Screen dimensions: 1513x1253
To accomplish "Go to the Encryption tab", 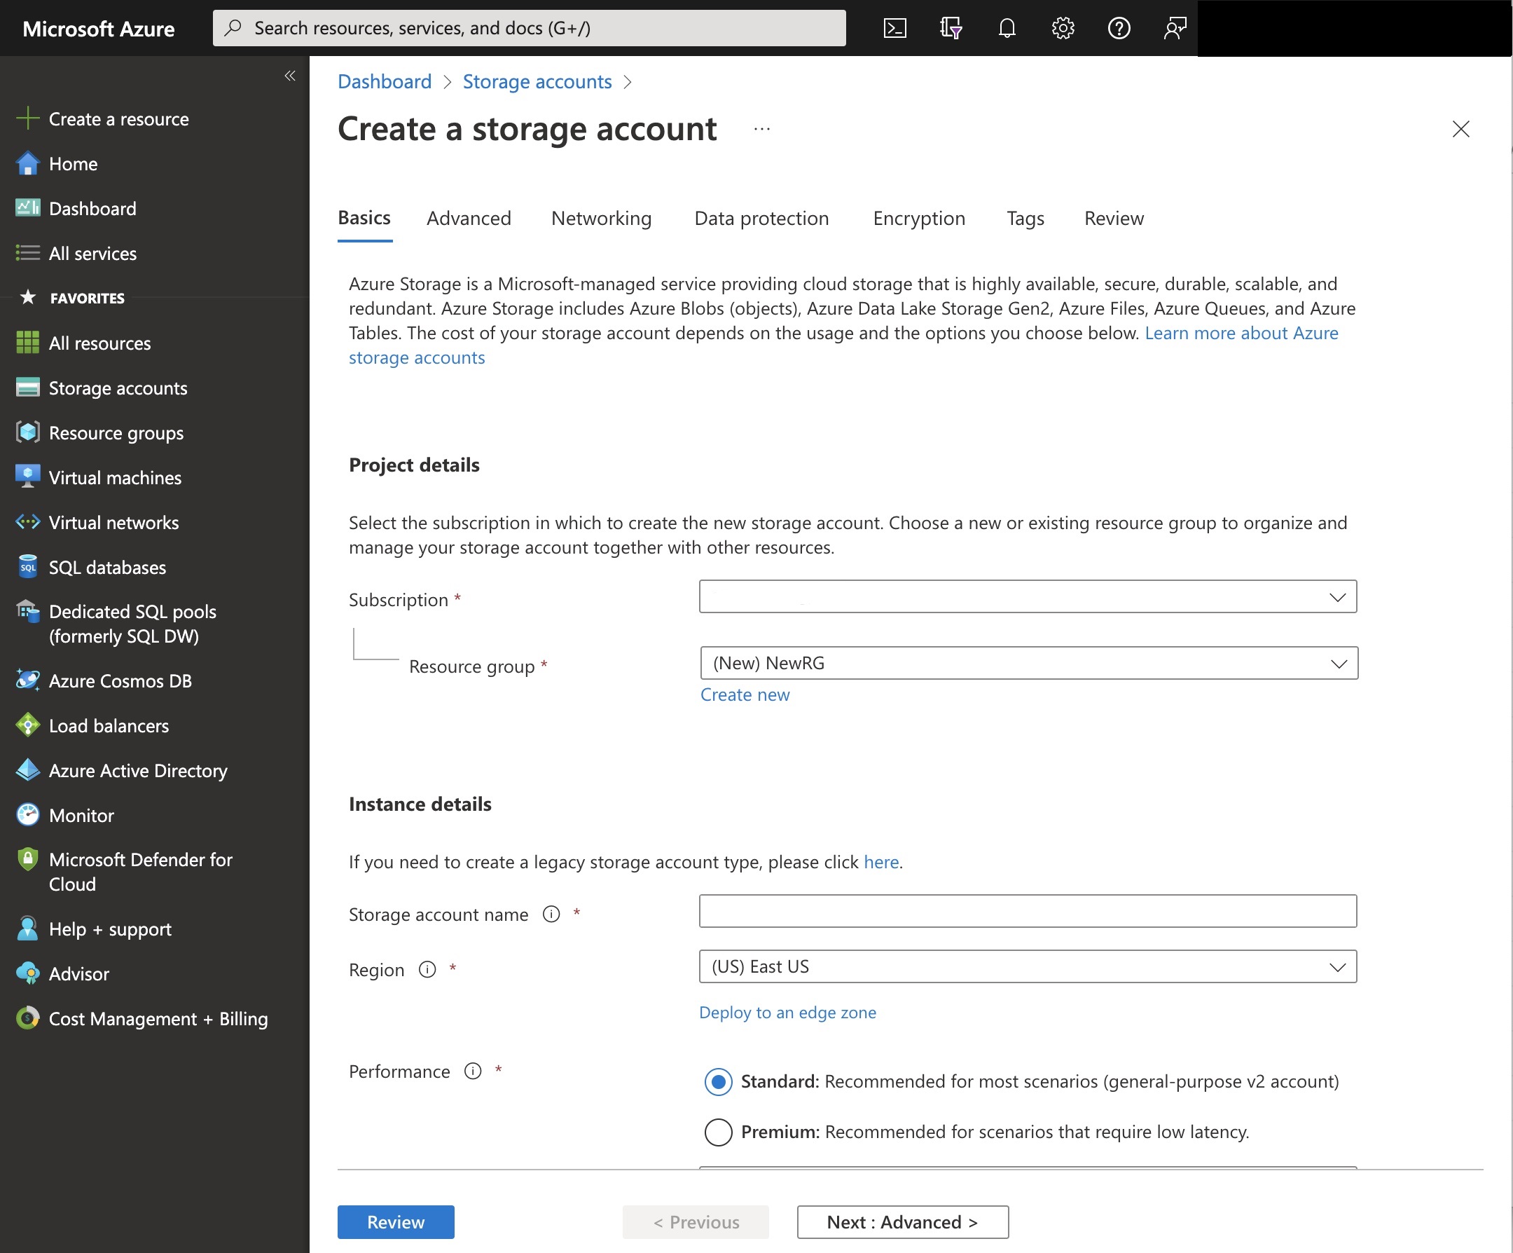I will [918, 219].
